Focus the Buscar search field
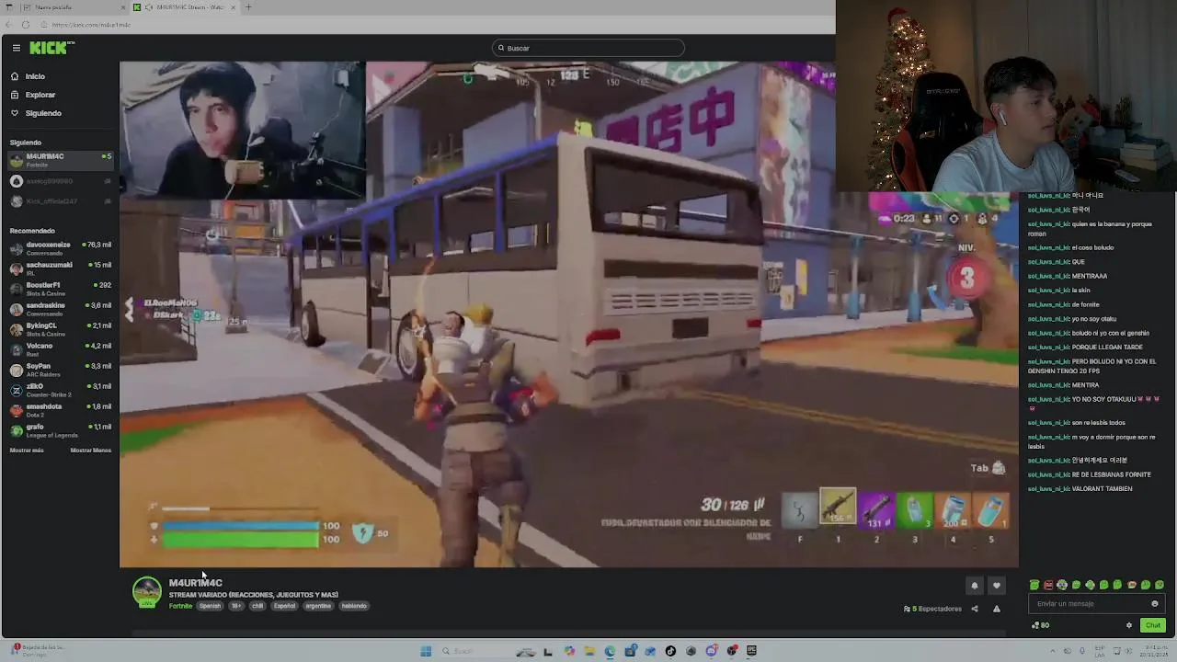Image resolution: width=1177 pixels, height=662 pixels. pos(588,48)
